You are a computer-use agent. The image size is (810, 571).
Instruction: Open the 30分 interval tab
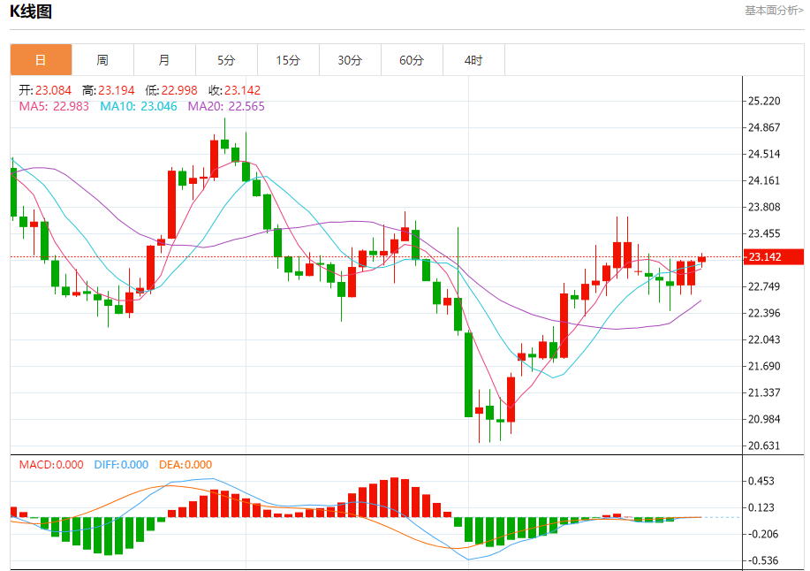(351, 60)
